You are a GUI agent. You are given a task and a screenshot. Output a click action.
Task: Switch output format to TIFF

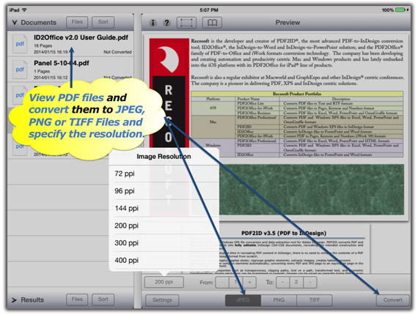click(x=315, y=300)
